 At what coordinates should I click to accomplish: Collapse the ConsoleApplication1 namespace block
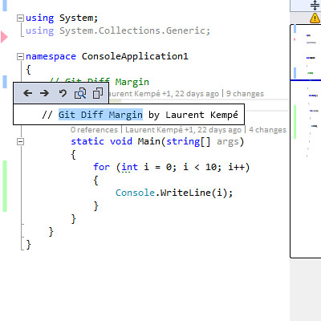point(20,56)
